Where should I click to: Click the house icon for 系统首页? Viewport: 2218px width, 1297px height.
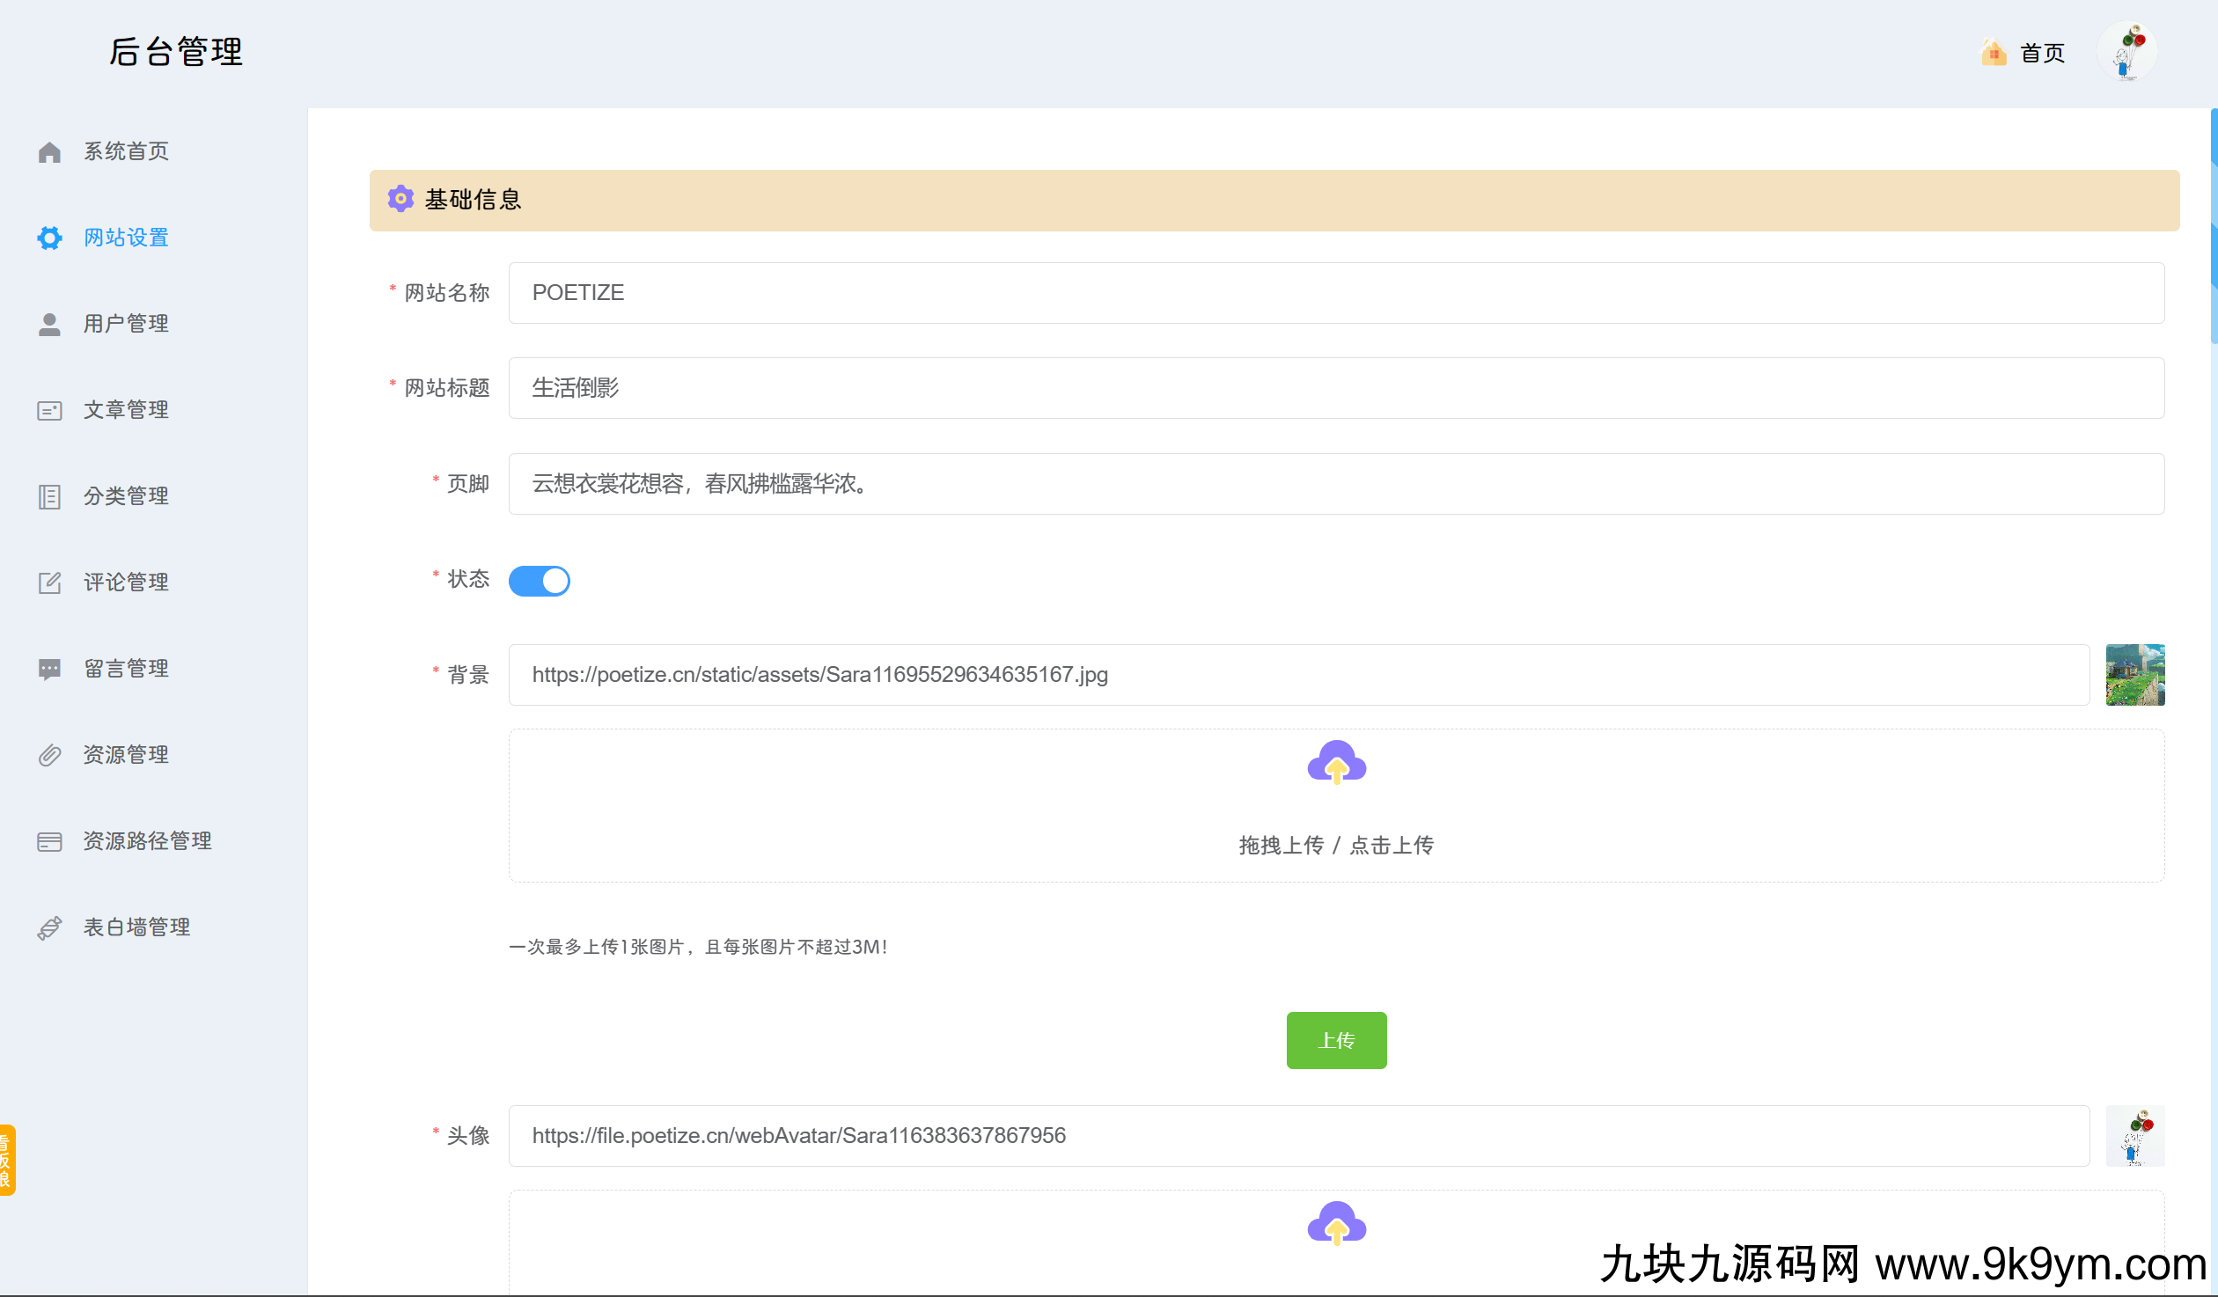(x=49, y=152)
